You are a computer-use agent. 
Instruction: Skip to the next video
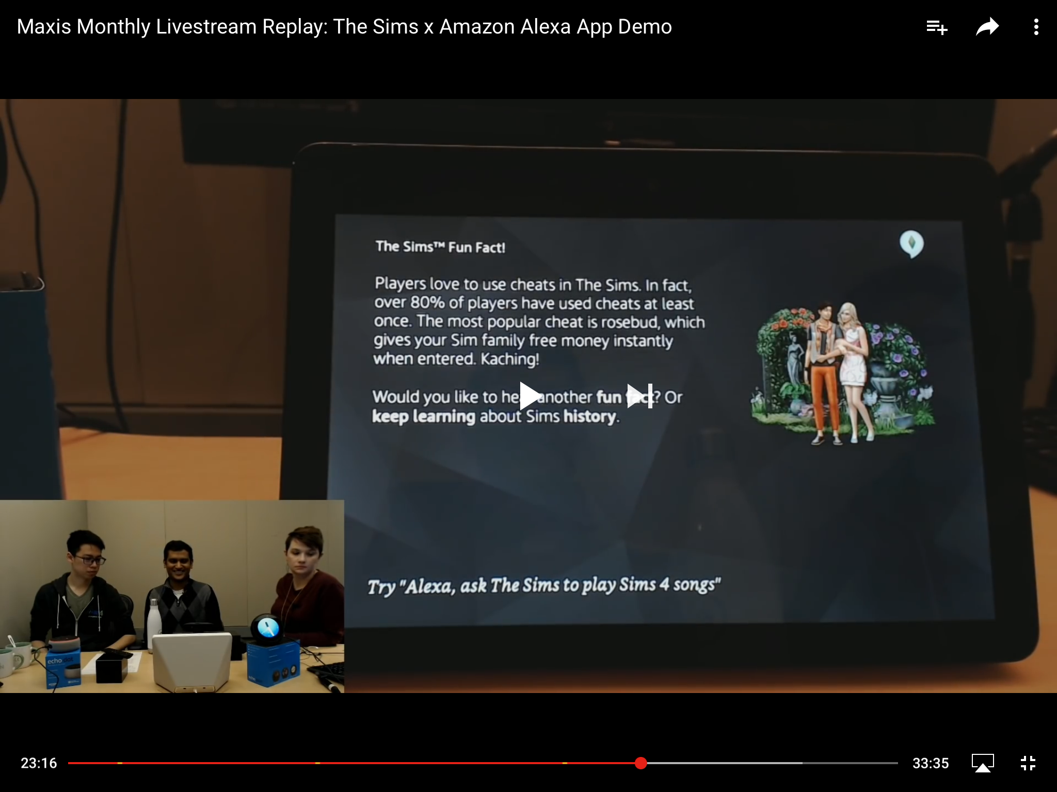coord(640,396)
